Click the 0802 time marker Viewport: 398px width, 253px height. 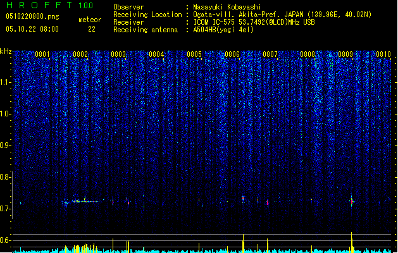click(x=80, y=54)
